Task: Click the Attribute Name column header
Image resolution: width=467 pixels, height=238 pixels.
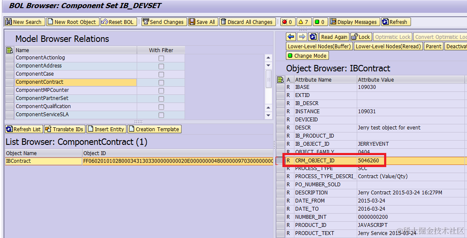Action: coord(326,80)
